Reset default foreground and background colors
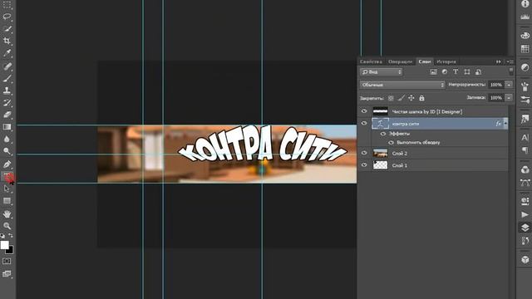The height and width of the screenshot is (299, 532). click(2, 236)
